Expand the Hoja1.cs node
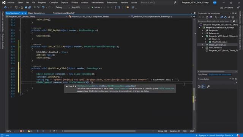The height and width of the screenshot is (137, 243). point(205,39)
